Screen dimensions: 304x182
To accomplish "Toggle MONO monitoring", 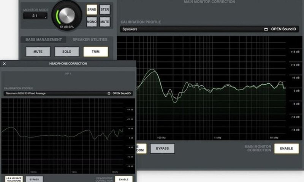I will (x=92, y=22).
